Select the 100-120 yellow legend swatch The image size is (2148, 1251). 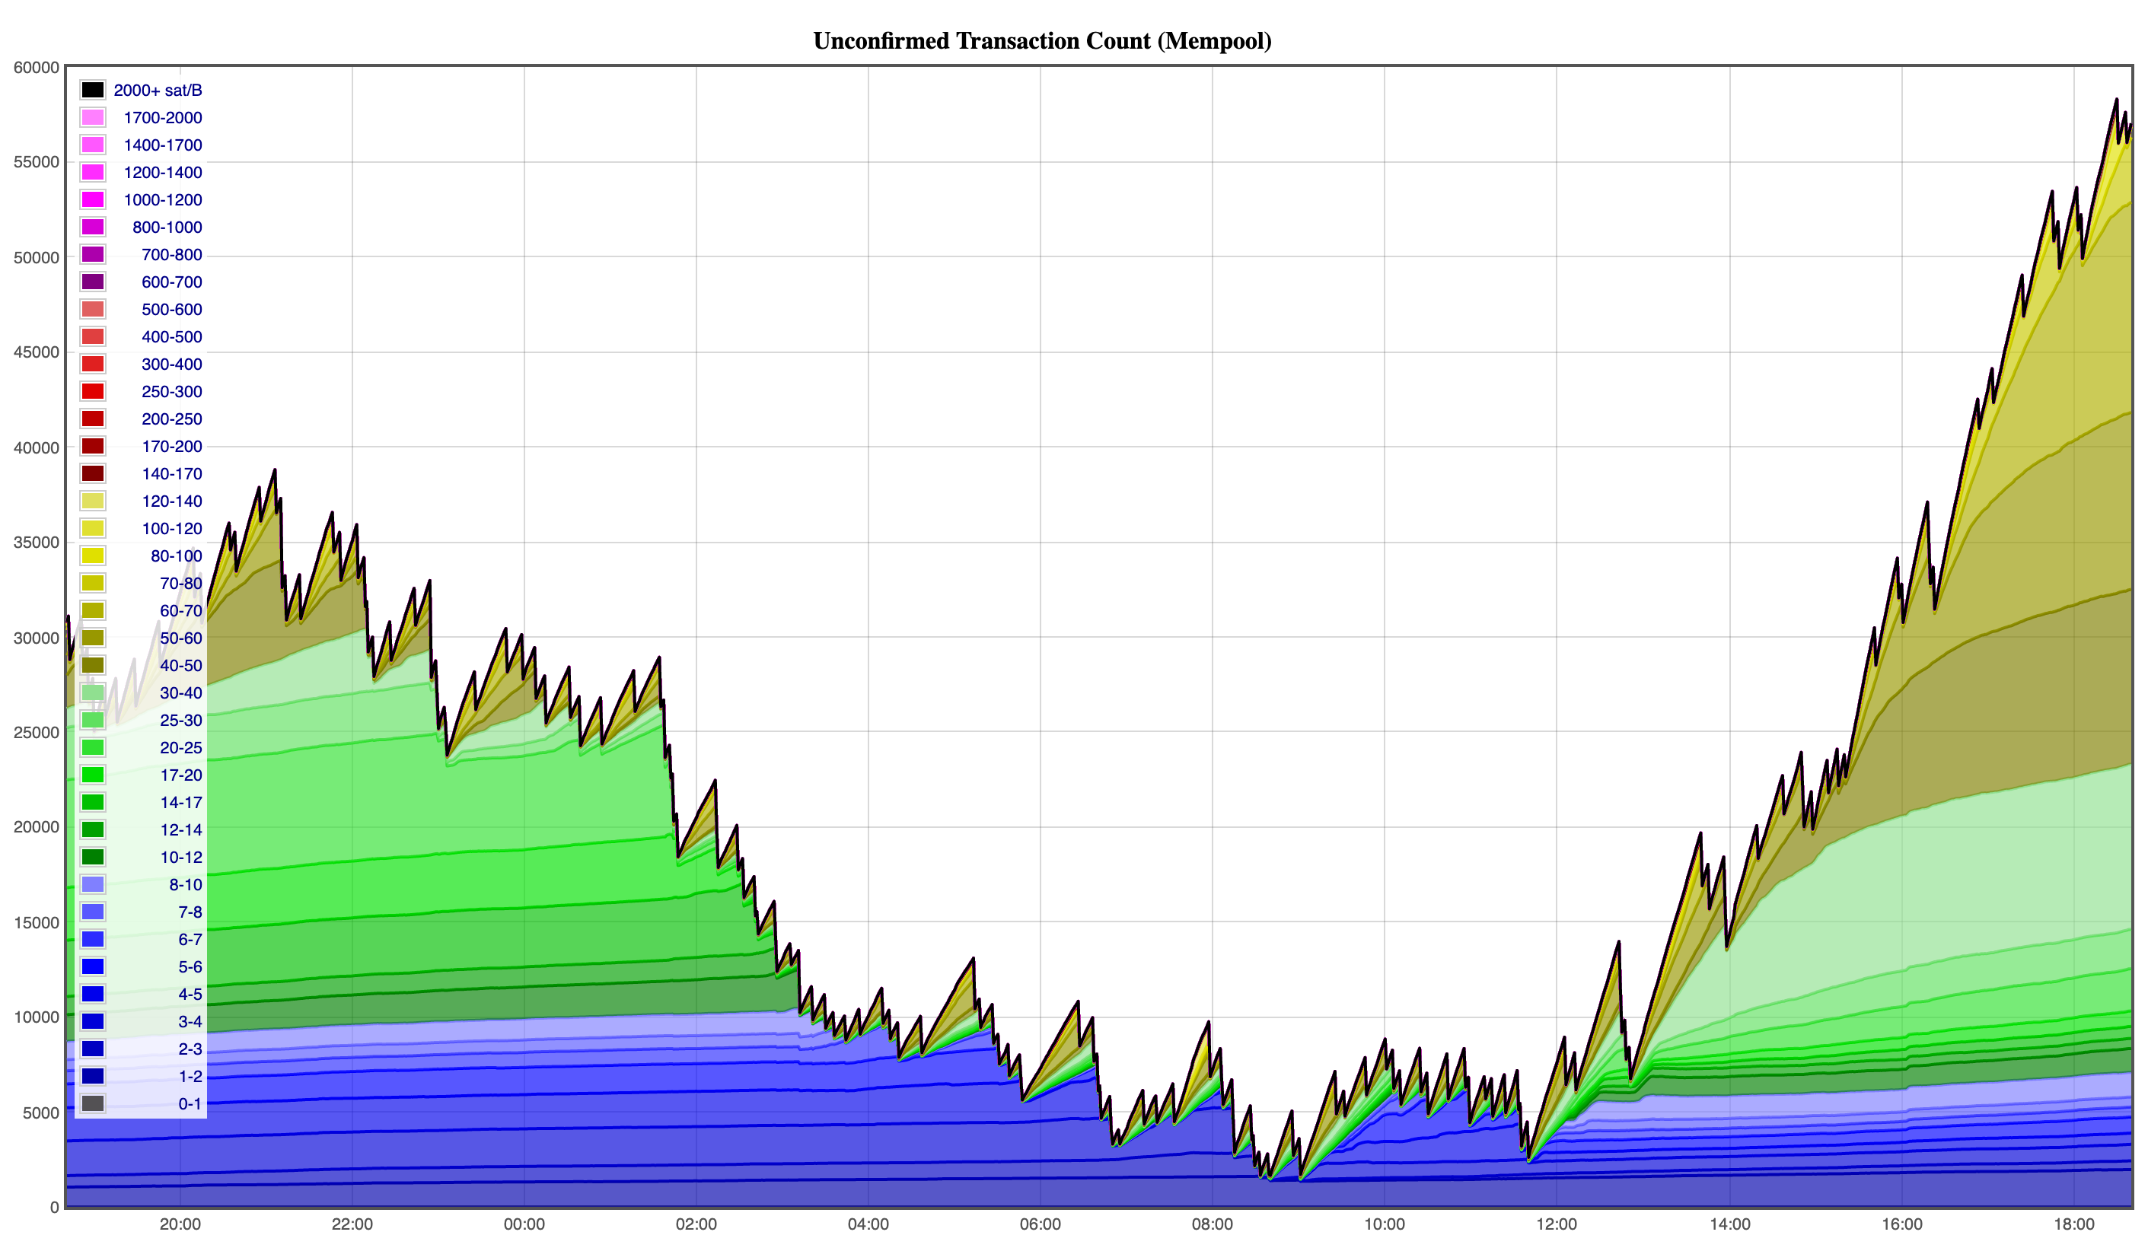(x=93, y=528)
